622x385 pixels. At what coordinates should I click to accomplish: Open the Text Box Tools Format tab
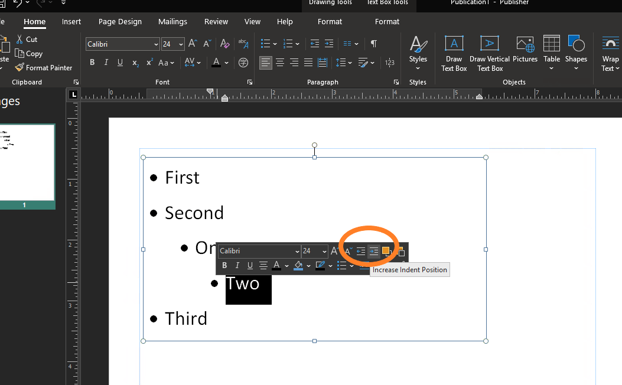click(x=387, y=22)
